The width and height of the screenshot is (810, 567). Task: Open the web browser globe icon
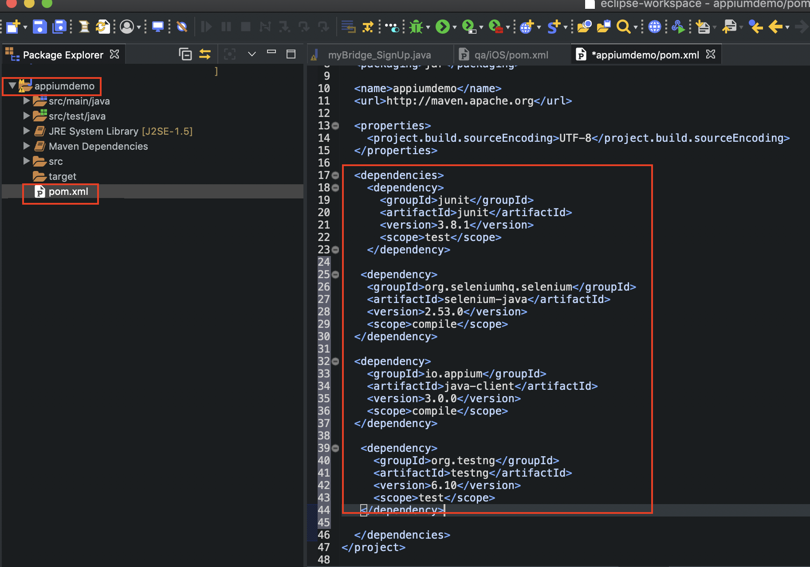coord(655,27)
